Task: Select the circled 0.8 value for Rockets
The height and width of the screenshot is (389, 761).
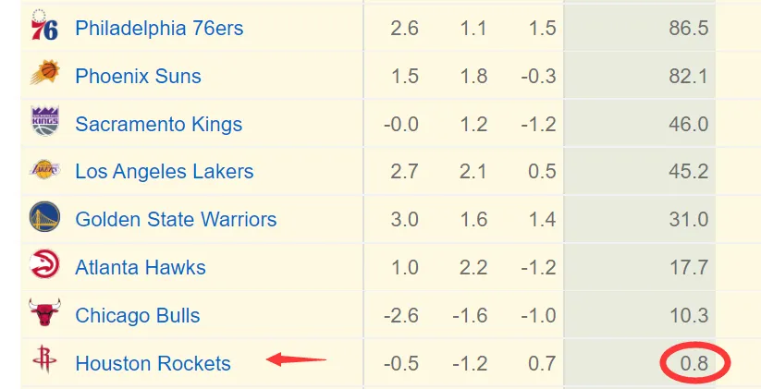Action: click(x=694, y=363)
